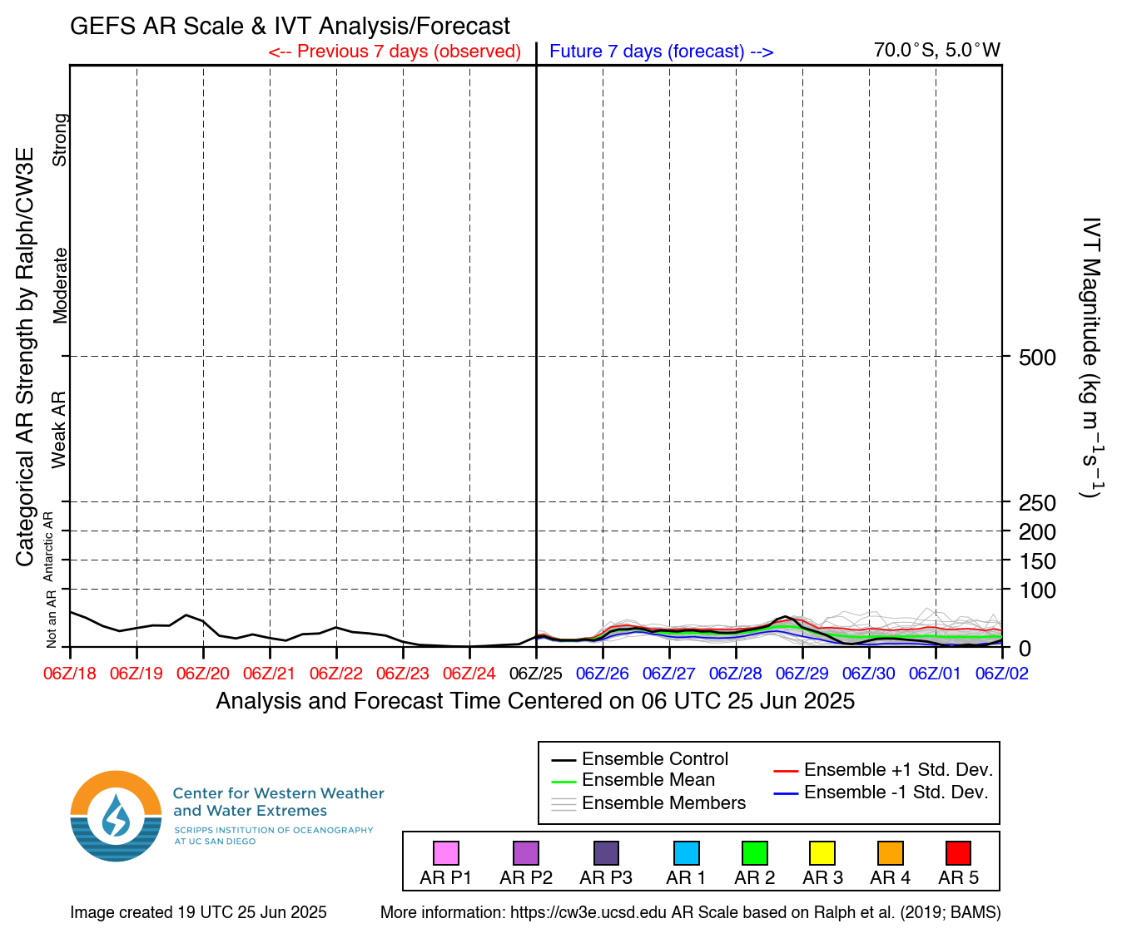Click the black 06Z/25 center time label

[x=536, y=674]
